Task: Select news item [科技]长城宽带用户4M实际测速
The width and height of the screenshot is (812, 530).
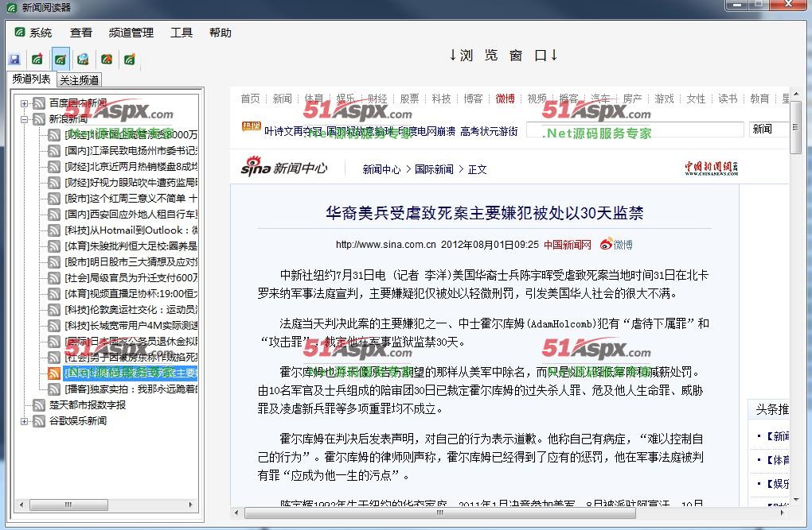Action: (x=131, y=326)
